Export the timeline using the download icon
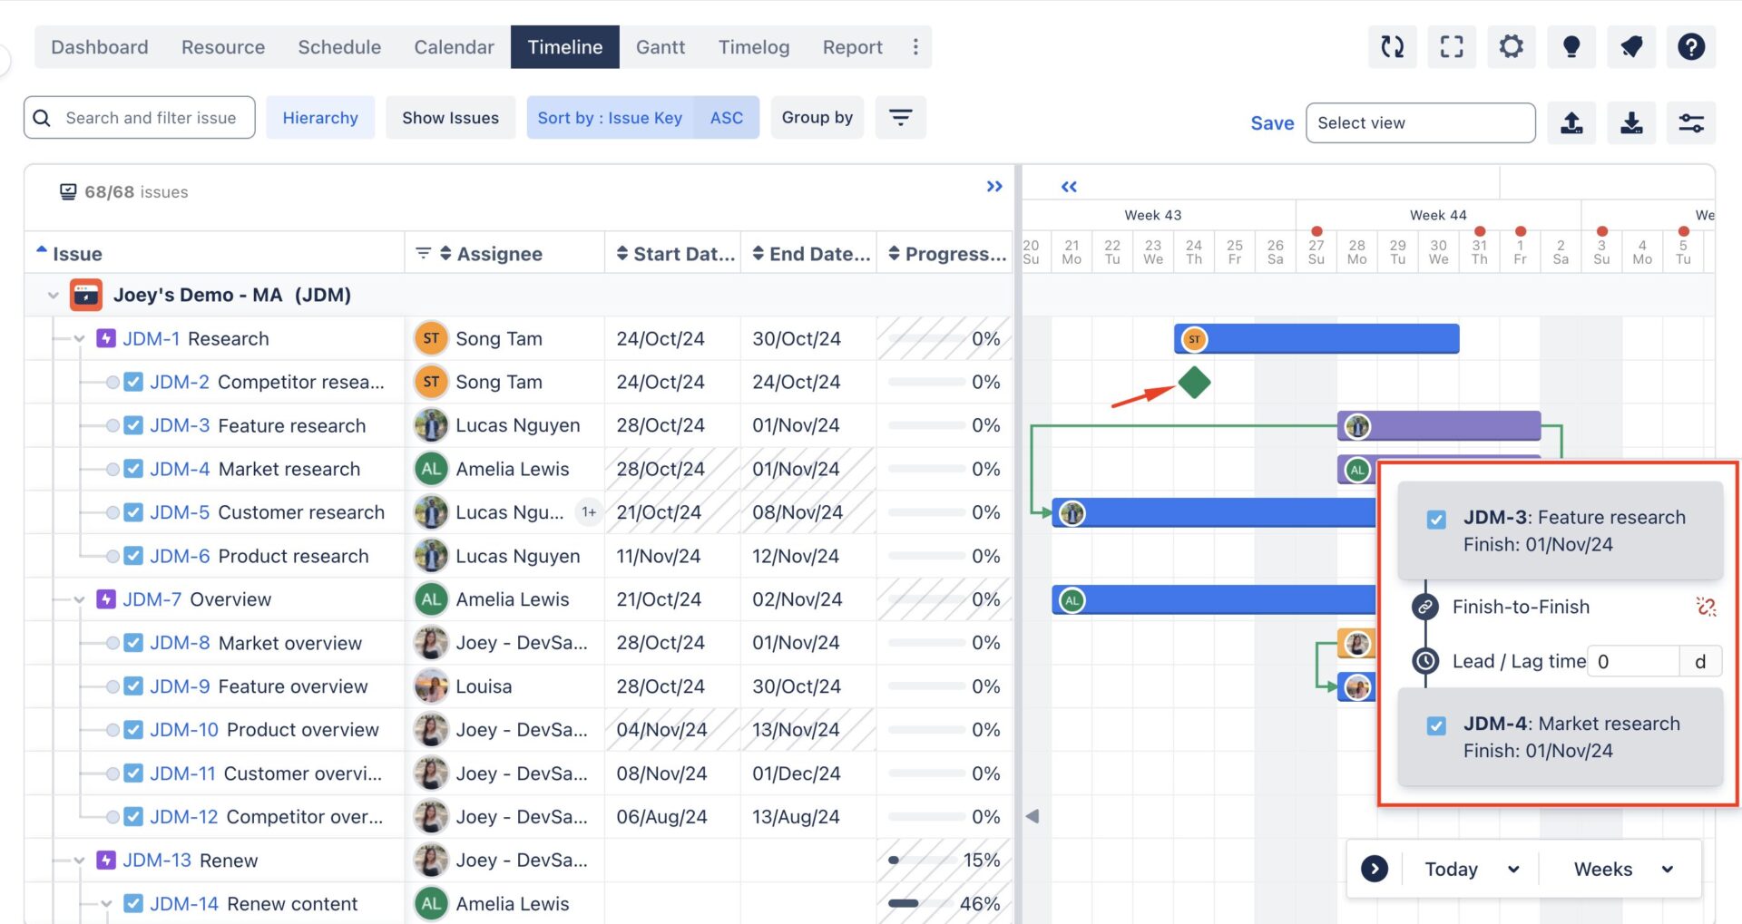 pos(1632,122)
